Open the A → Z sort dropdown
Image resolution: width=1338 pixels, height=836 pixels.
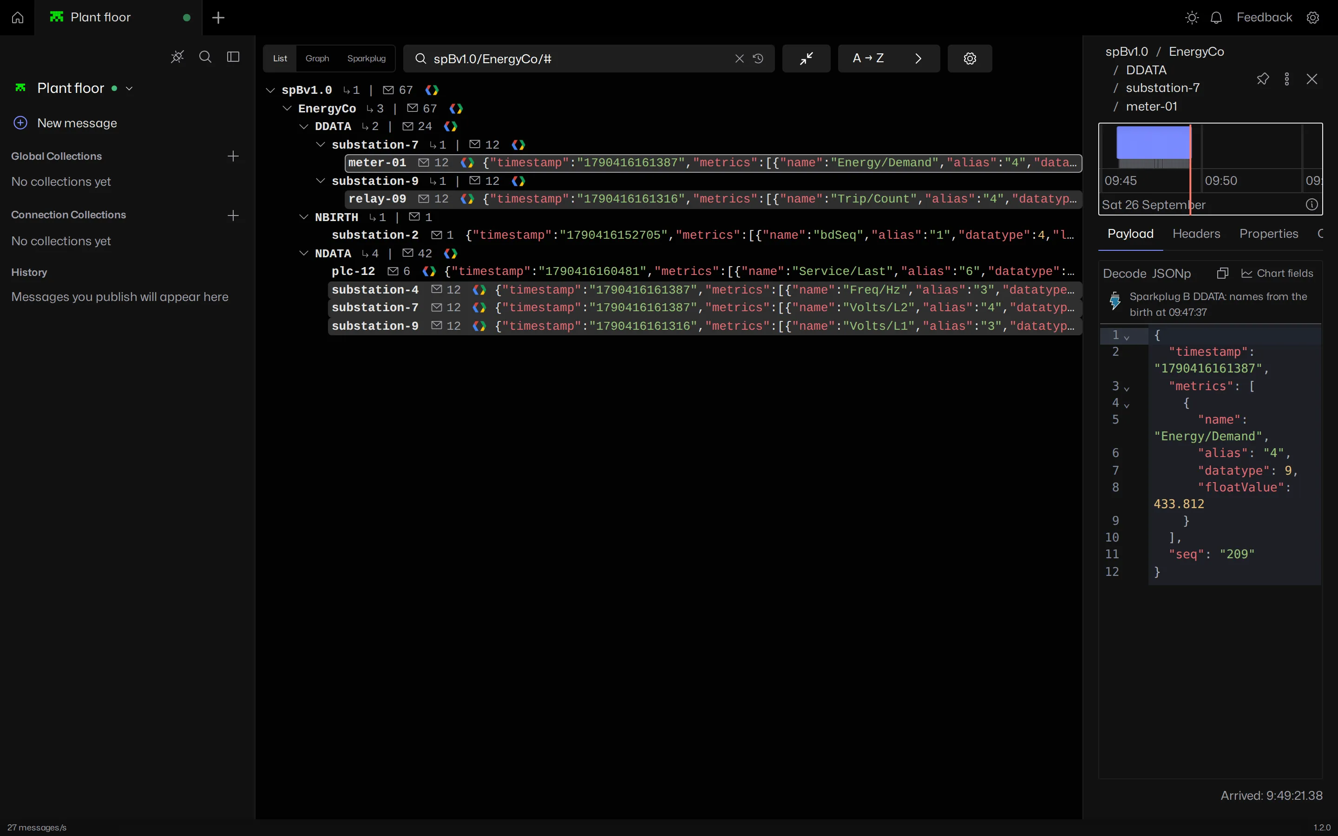point(888,59)
